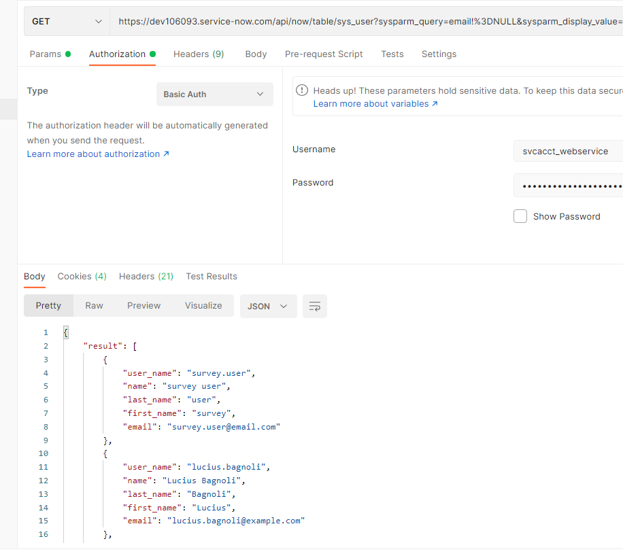Click the value "Lucius Bagnoli" on line 12
The width and height of the screenshot is (623, 556).
(x=201, y=481)
